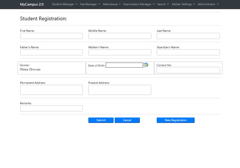The height and width of the screenshot is (168, 240).
Task: Click the MyCampus 2.0 brand link
Action: (x=32, y=4)
